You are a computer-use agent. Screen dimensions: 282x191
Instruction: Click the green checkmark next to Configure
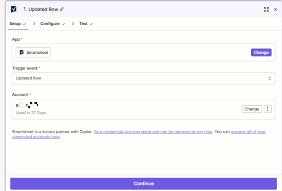click(x=64, y=24)
